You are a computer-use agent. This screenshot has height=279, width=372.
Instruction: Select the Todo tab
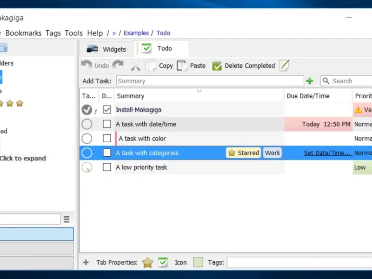pos(162,48)
